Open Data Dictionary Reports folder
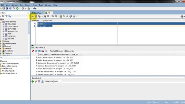 (10, 64)
